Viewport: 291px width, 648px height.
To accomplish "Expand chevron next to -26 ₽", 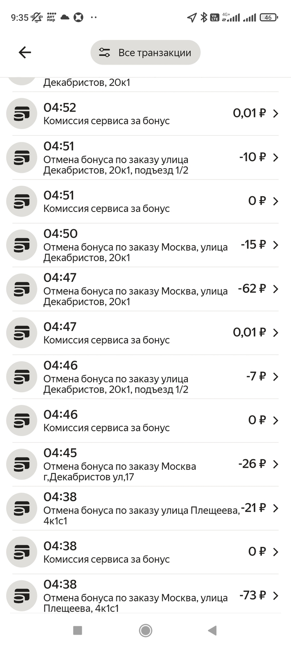I will (x=276, y=464).
